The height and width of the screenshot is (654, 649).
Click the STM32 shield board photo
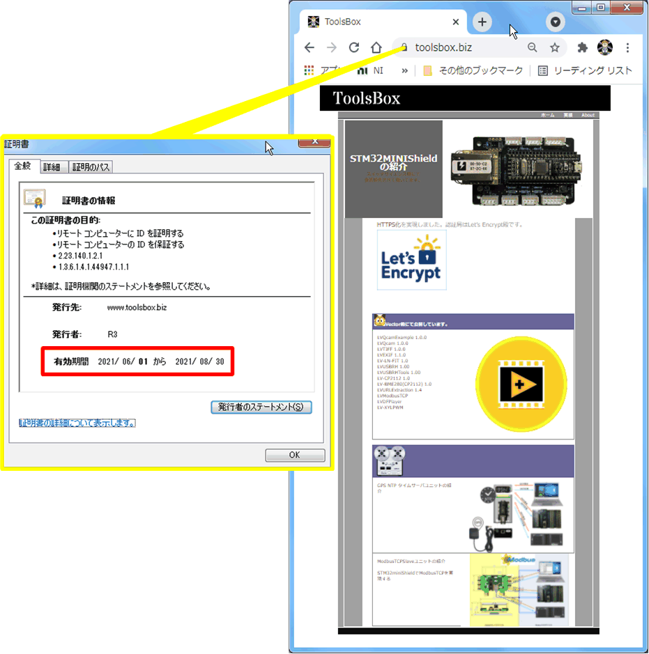[x=517, y=171]
